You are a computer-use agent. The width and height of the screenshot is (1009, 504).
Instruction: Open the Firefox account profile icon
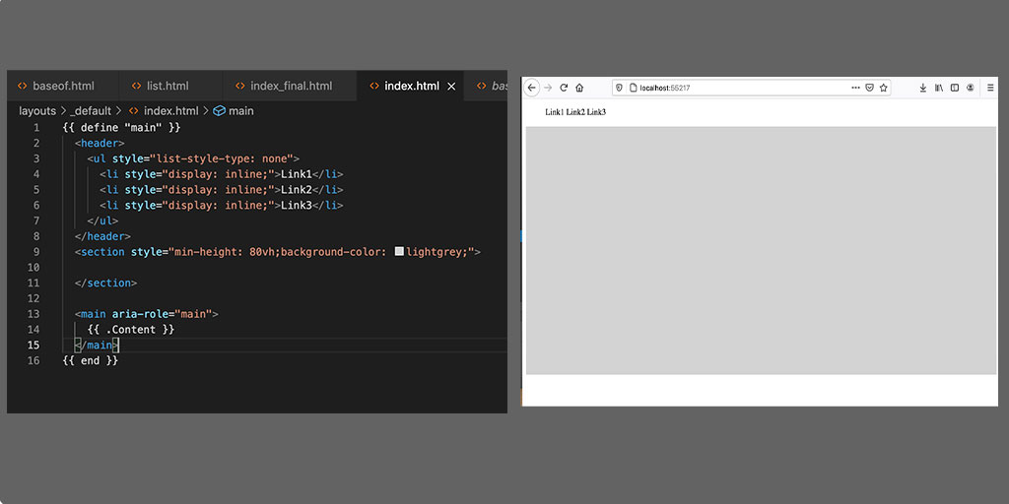tap(971, 88)
